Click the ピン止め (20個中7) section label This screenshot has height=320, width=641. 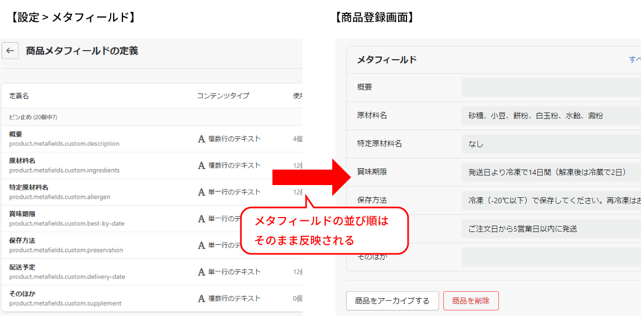pyautogui.click(x=33, y=117)
